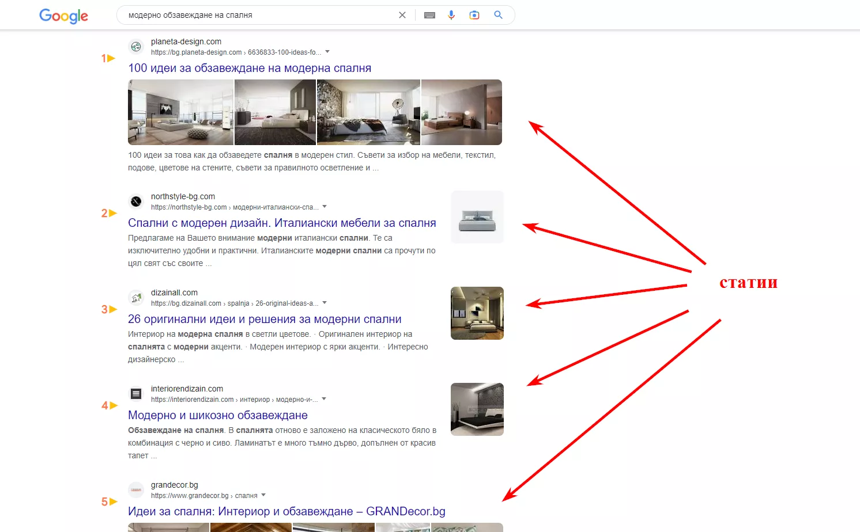Viewport: 860px width, 532px height.
Task: Click the northstyle-bg.com favicon
Action: coord(136,202)
